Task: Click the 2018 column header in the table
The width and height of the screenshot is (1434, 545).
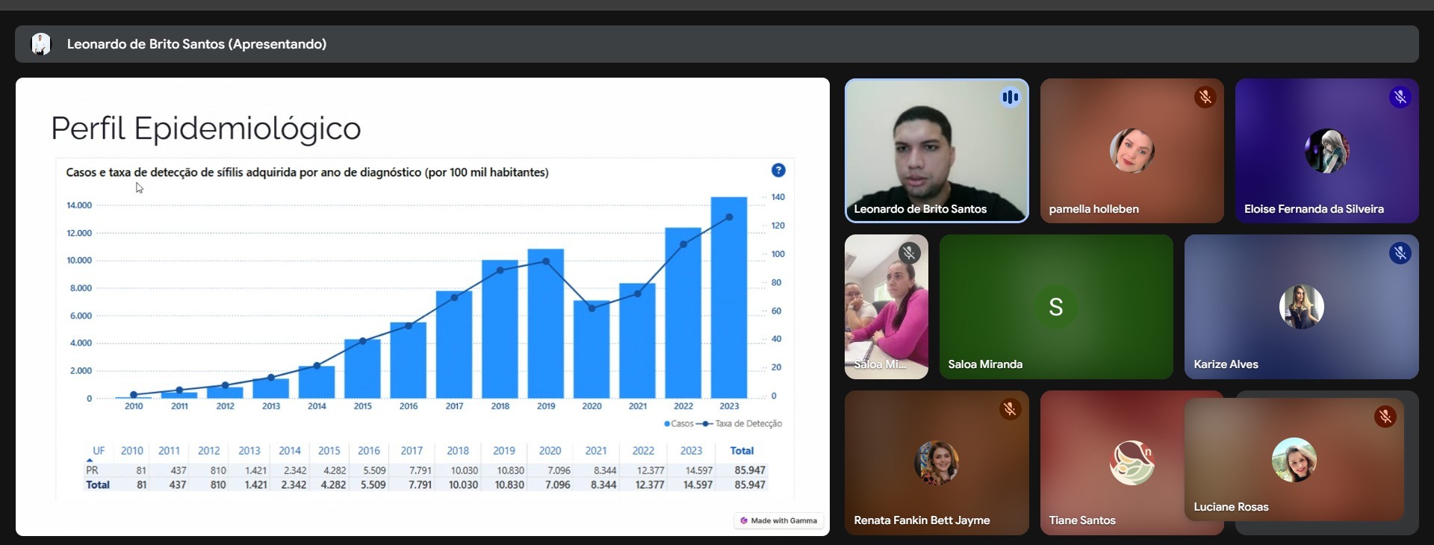Action: point(458,451)
